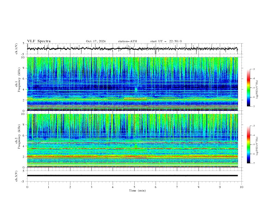Image resolution: width=272 pixels, height=210 pixels.
Task: Click the red 2 kHz band in ch.2 spectrogram
Action: (132, 156)
